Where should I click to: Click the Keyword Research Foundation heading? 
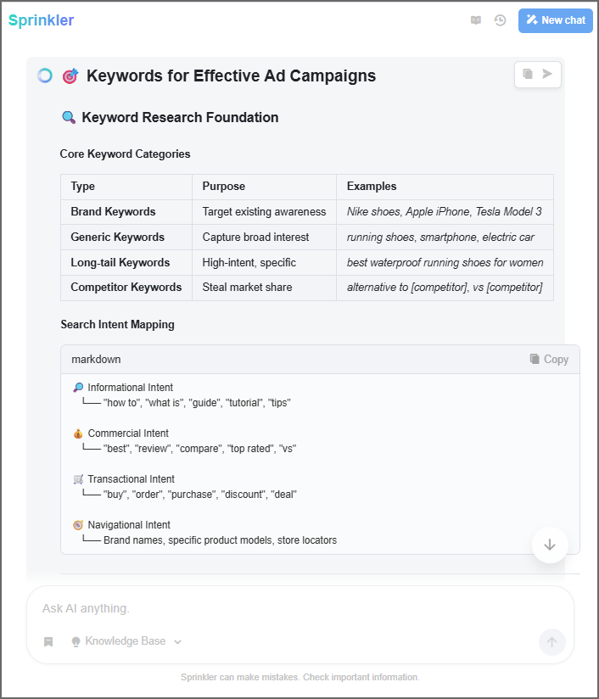pos(180,117)
